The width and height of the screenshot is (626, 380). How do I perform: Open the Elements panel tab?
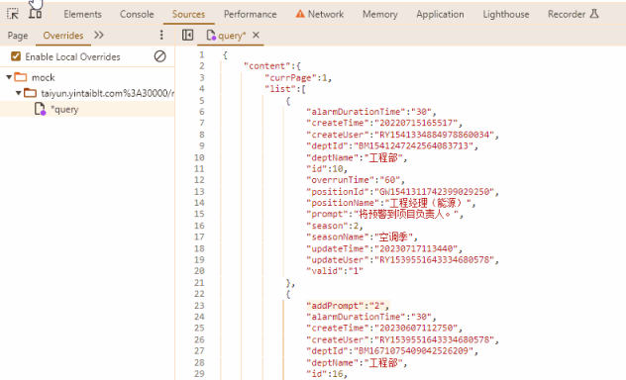(82, 15)
